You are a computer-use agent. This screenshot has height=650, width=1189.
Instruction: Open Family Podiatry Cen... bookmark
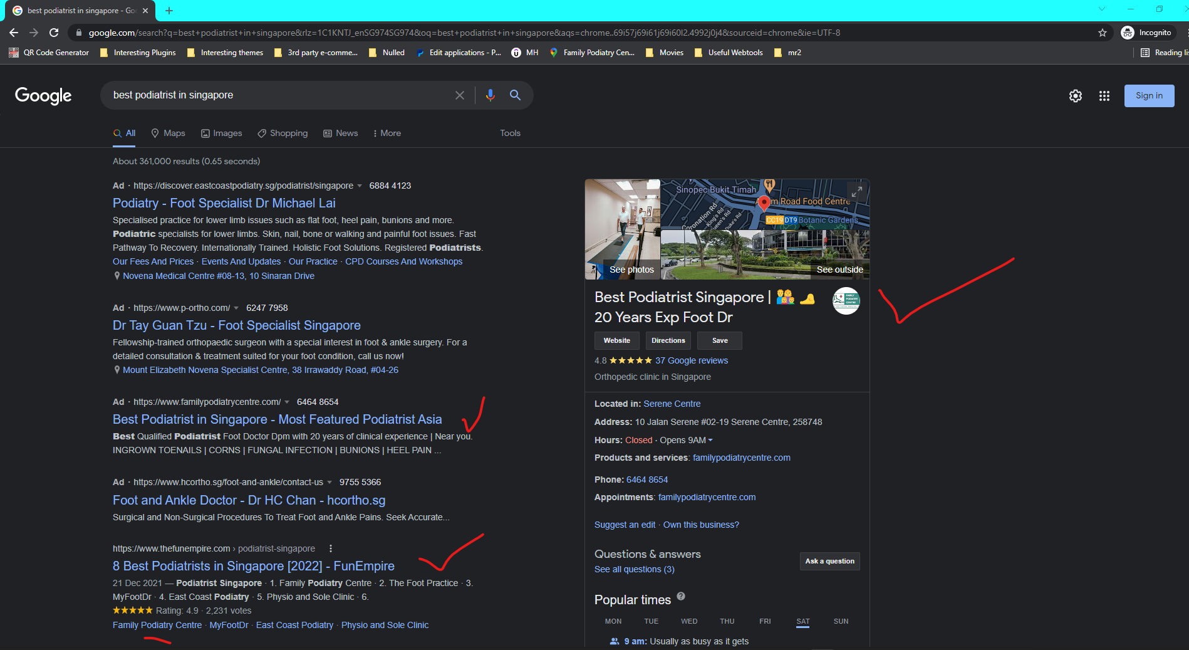tap(593, 53)
